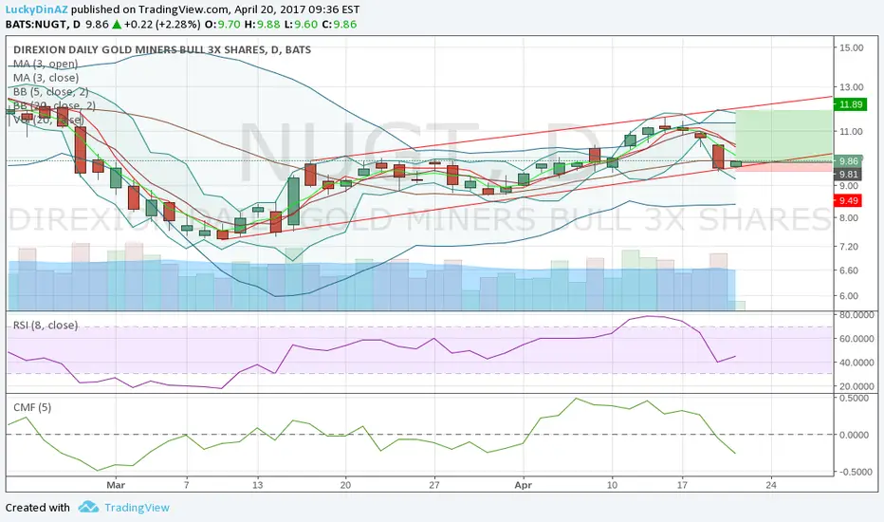The height and width of the screenshot is (522, 884).
Task: Click the 6.00 price axis label
Action: click(x=849, y=296)
